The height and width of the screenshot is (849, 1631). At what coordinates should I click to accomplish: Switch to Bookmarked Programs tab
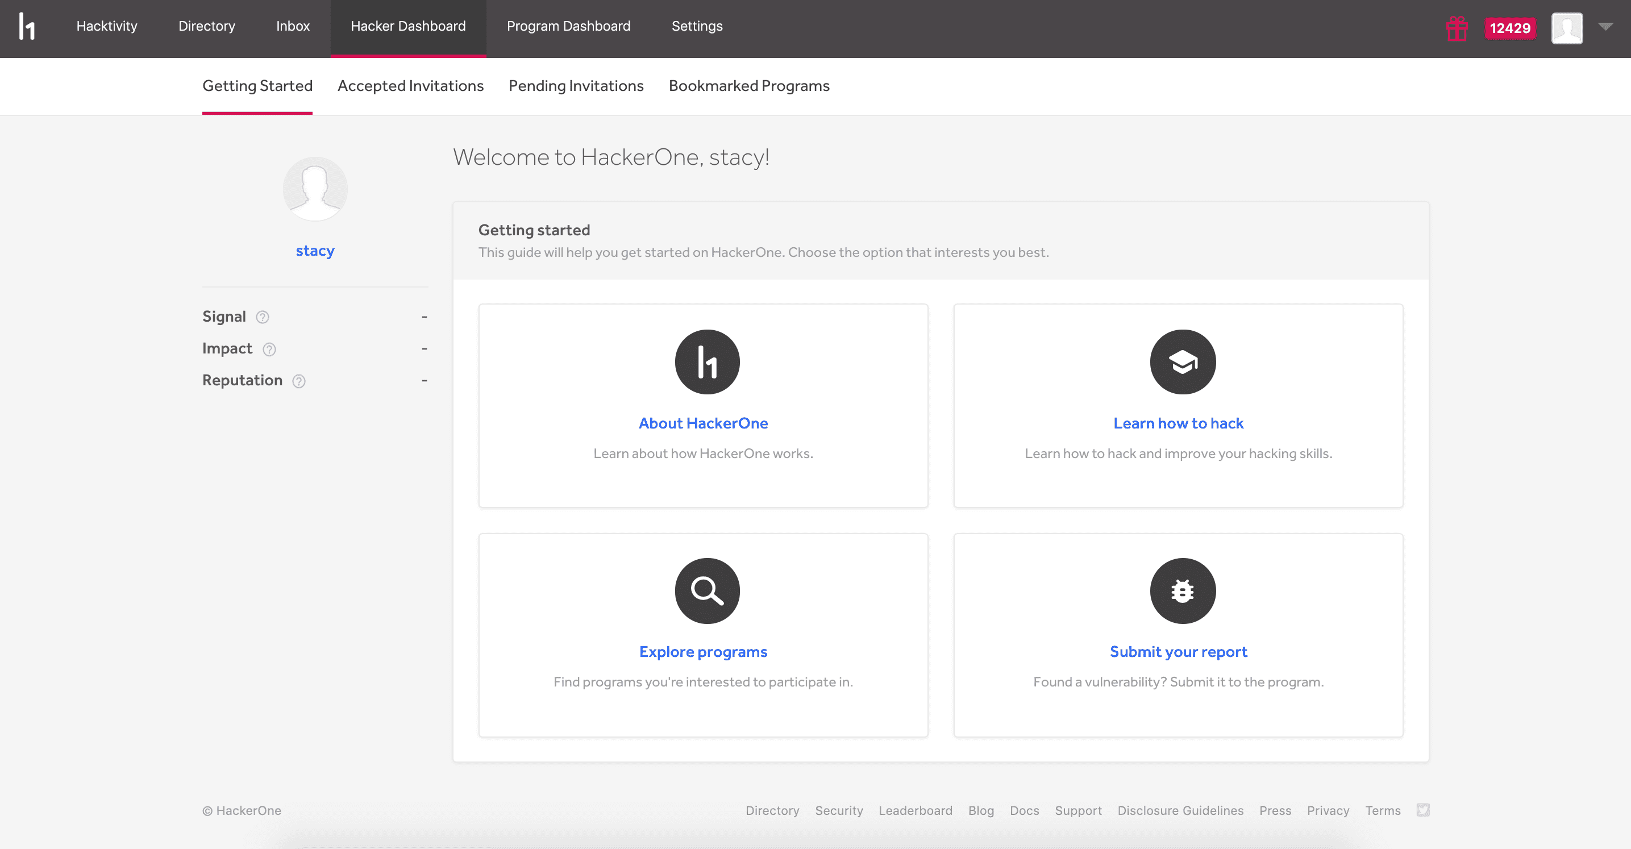pyautogui.click(x=748, y=85)
